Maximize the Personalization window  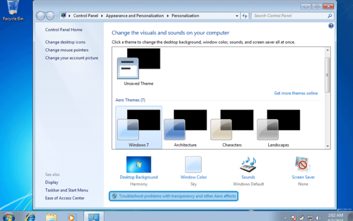pyautogui.click(x=317, y=6)
